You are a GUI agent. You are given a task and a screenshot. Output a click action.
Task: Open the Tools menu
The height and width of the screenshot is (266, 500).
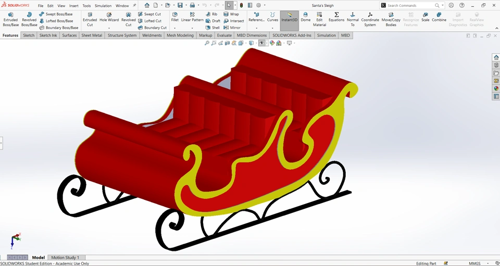tap(86, 6)
